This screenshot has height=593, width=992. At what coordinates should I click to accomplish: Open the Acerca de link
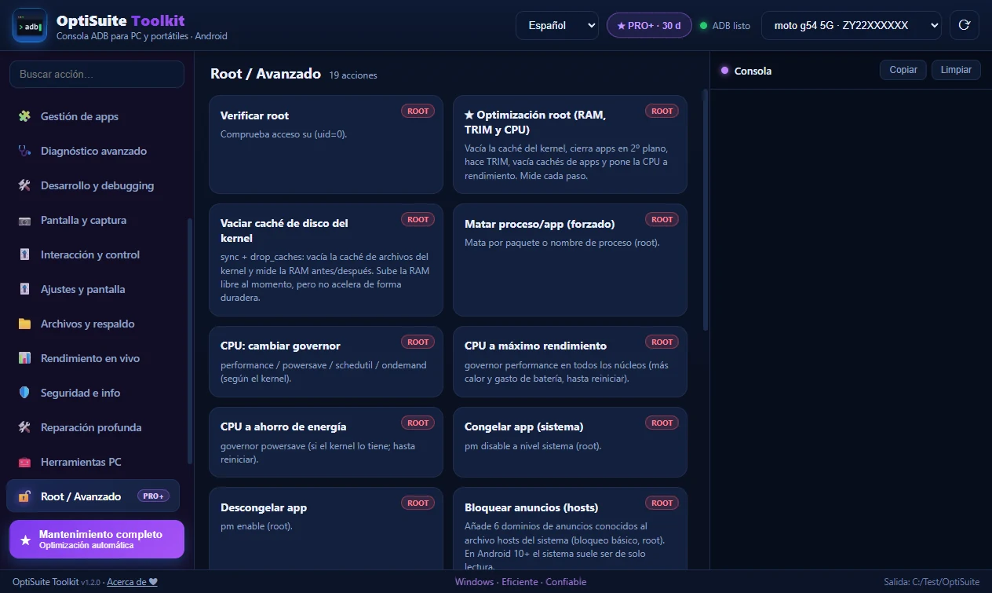133,582
